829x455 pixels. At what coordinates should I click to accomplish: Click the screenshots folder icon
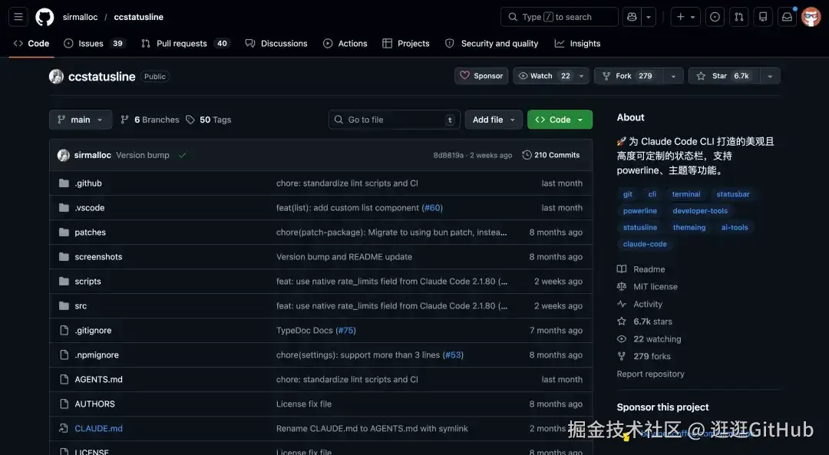pyautogui.click(x=64, y=257)
